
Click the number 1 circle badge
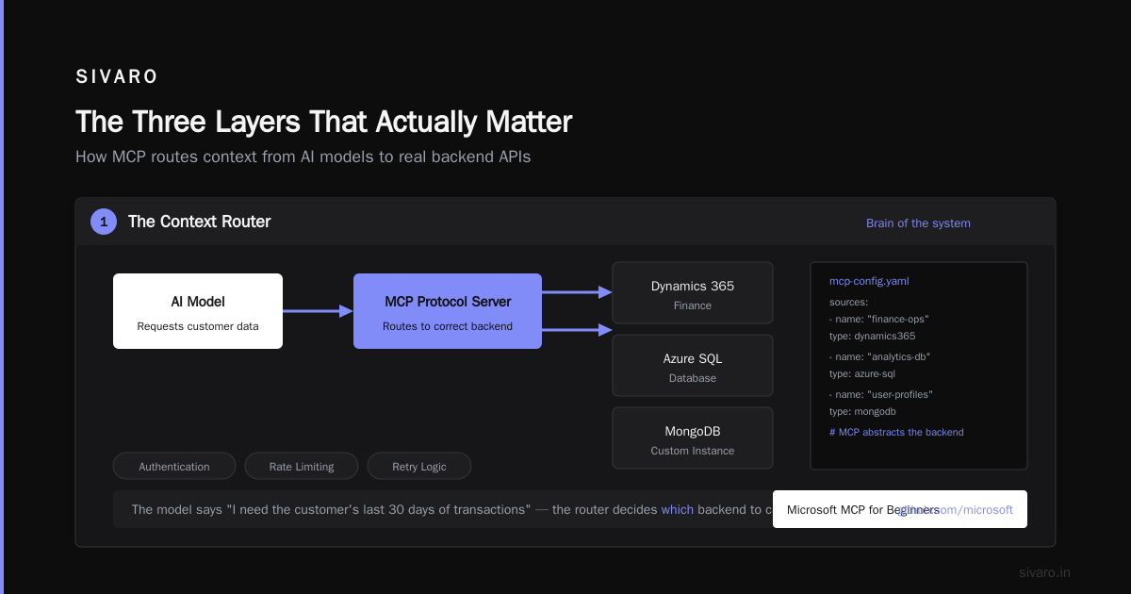click(x=104, y=222)
